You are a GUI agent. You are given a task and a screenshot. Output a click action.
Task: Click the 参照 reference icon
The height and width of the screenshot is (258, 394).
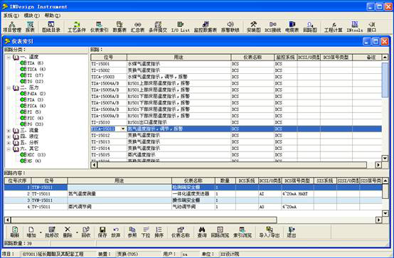pyautogui.click(x=132, y=232)
